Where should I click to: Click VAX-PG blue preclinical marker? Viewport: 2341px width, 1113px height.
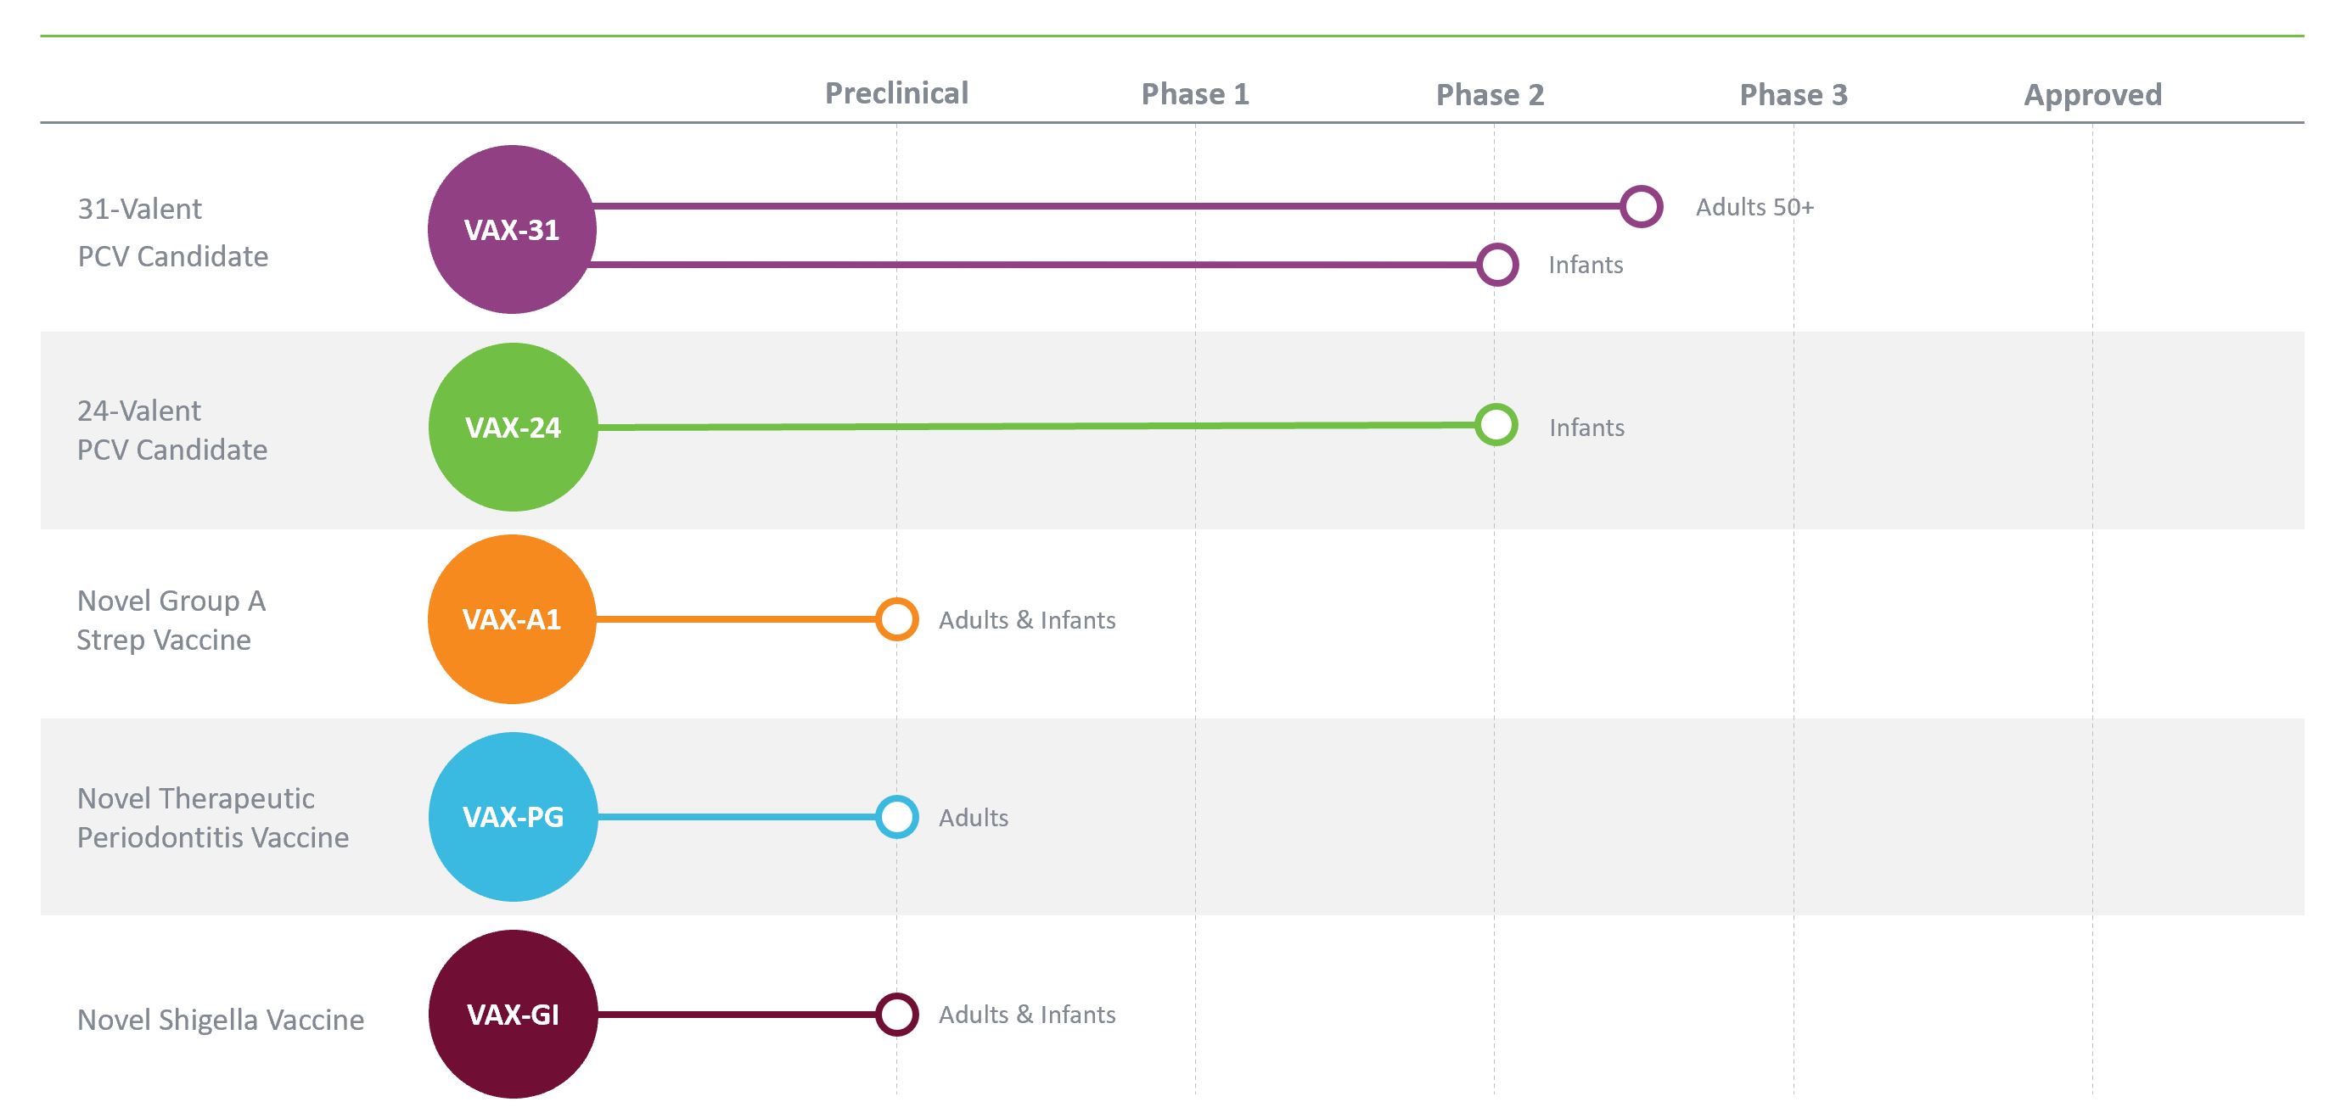pos(897,817)
